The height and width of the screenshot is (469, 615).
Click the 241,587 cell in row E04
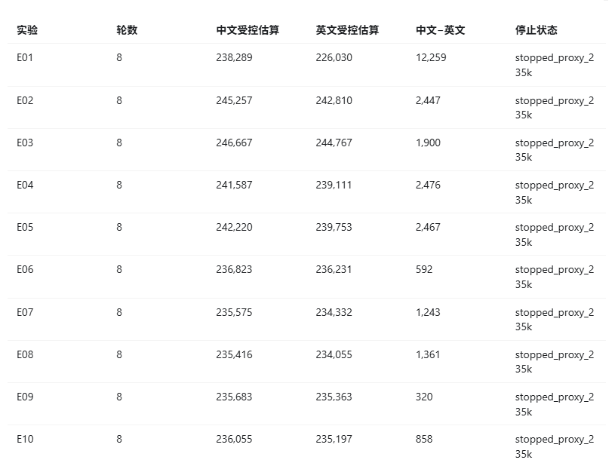234,185
